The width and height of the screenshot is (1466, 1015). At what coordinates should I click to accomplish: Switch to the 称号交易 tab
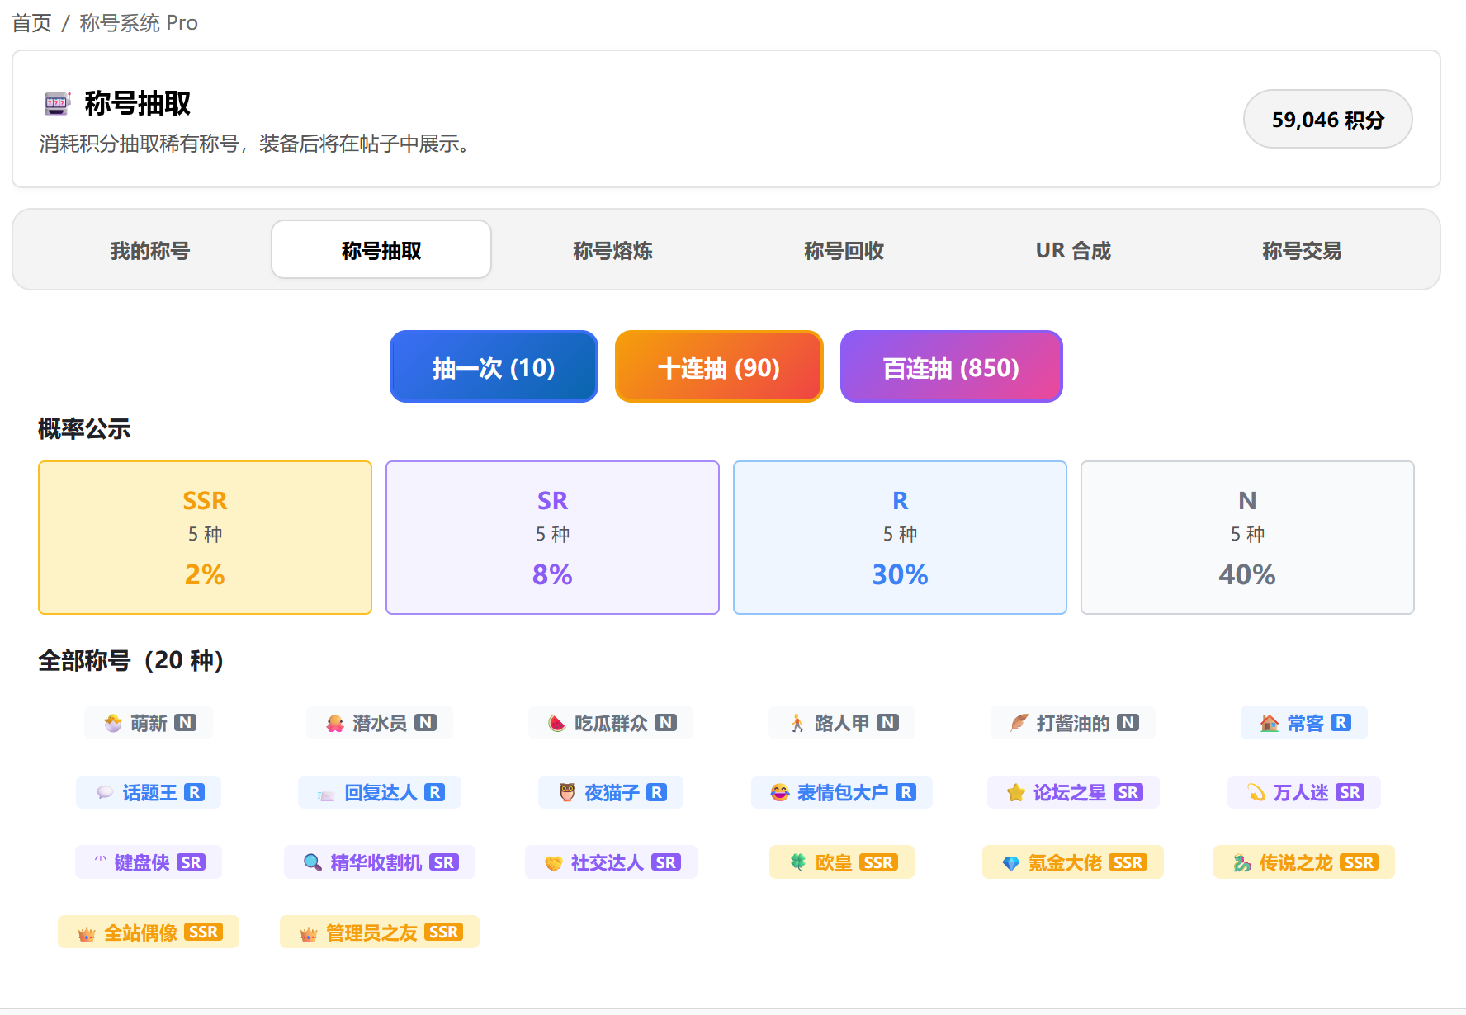[1302, 250]
